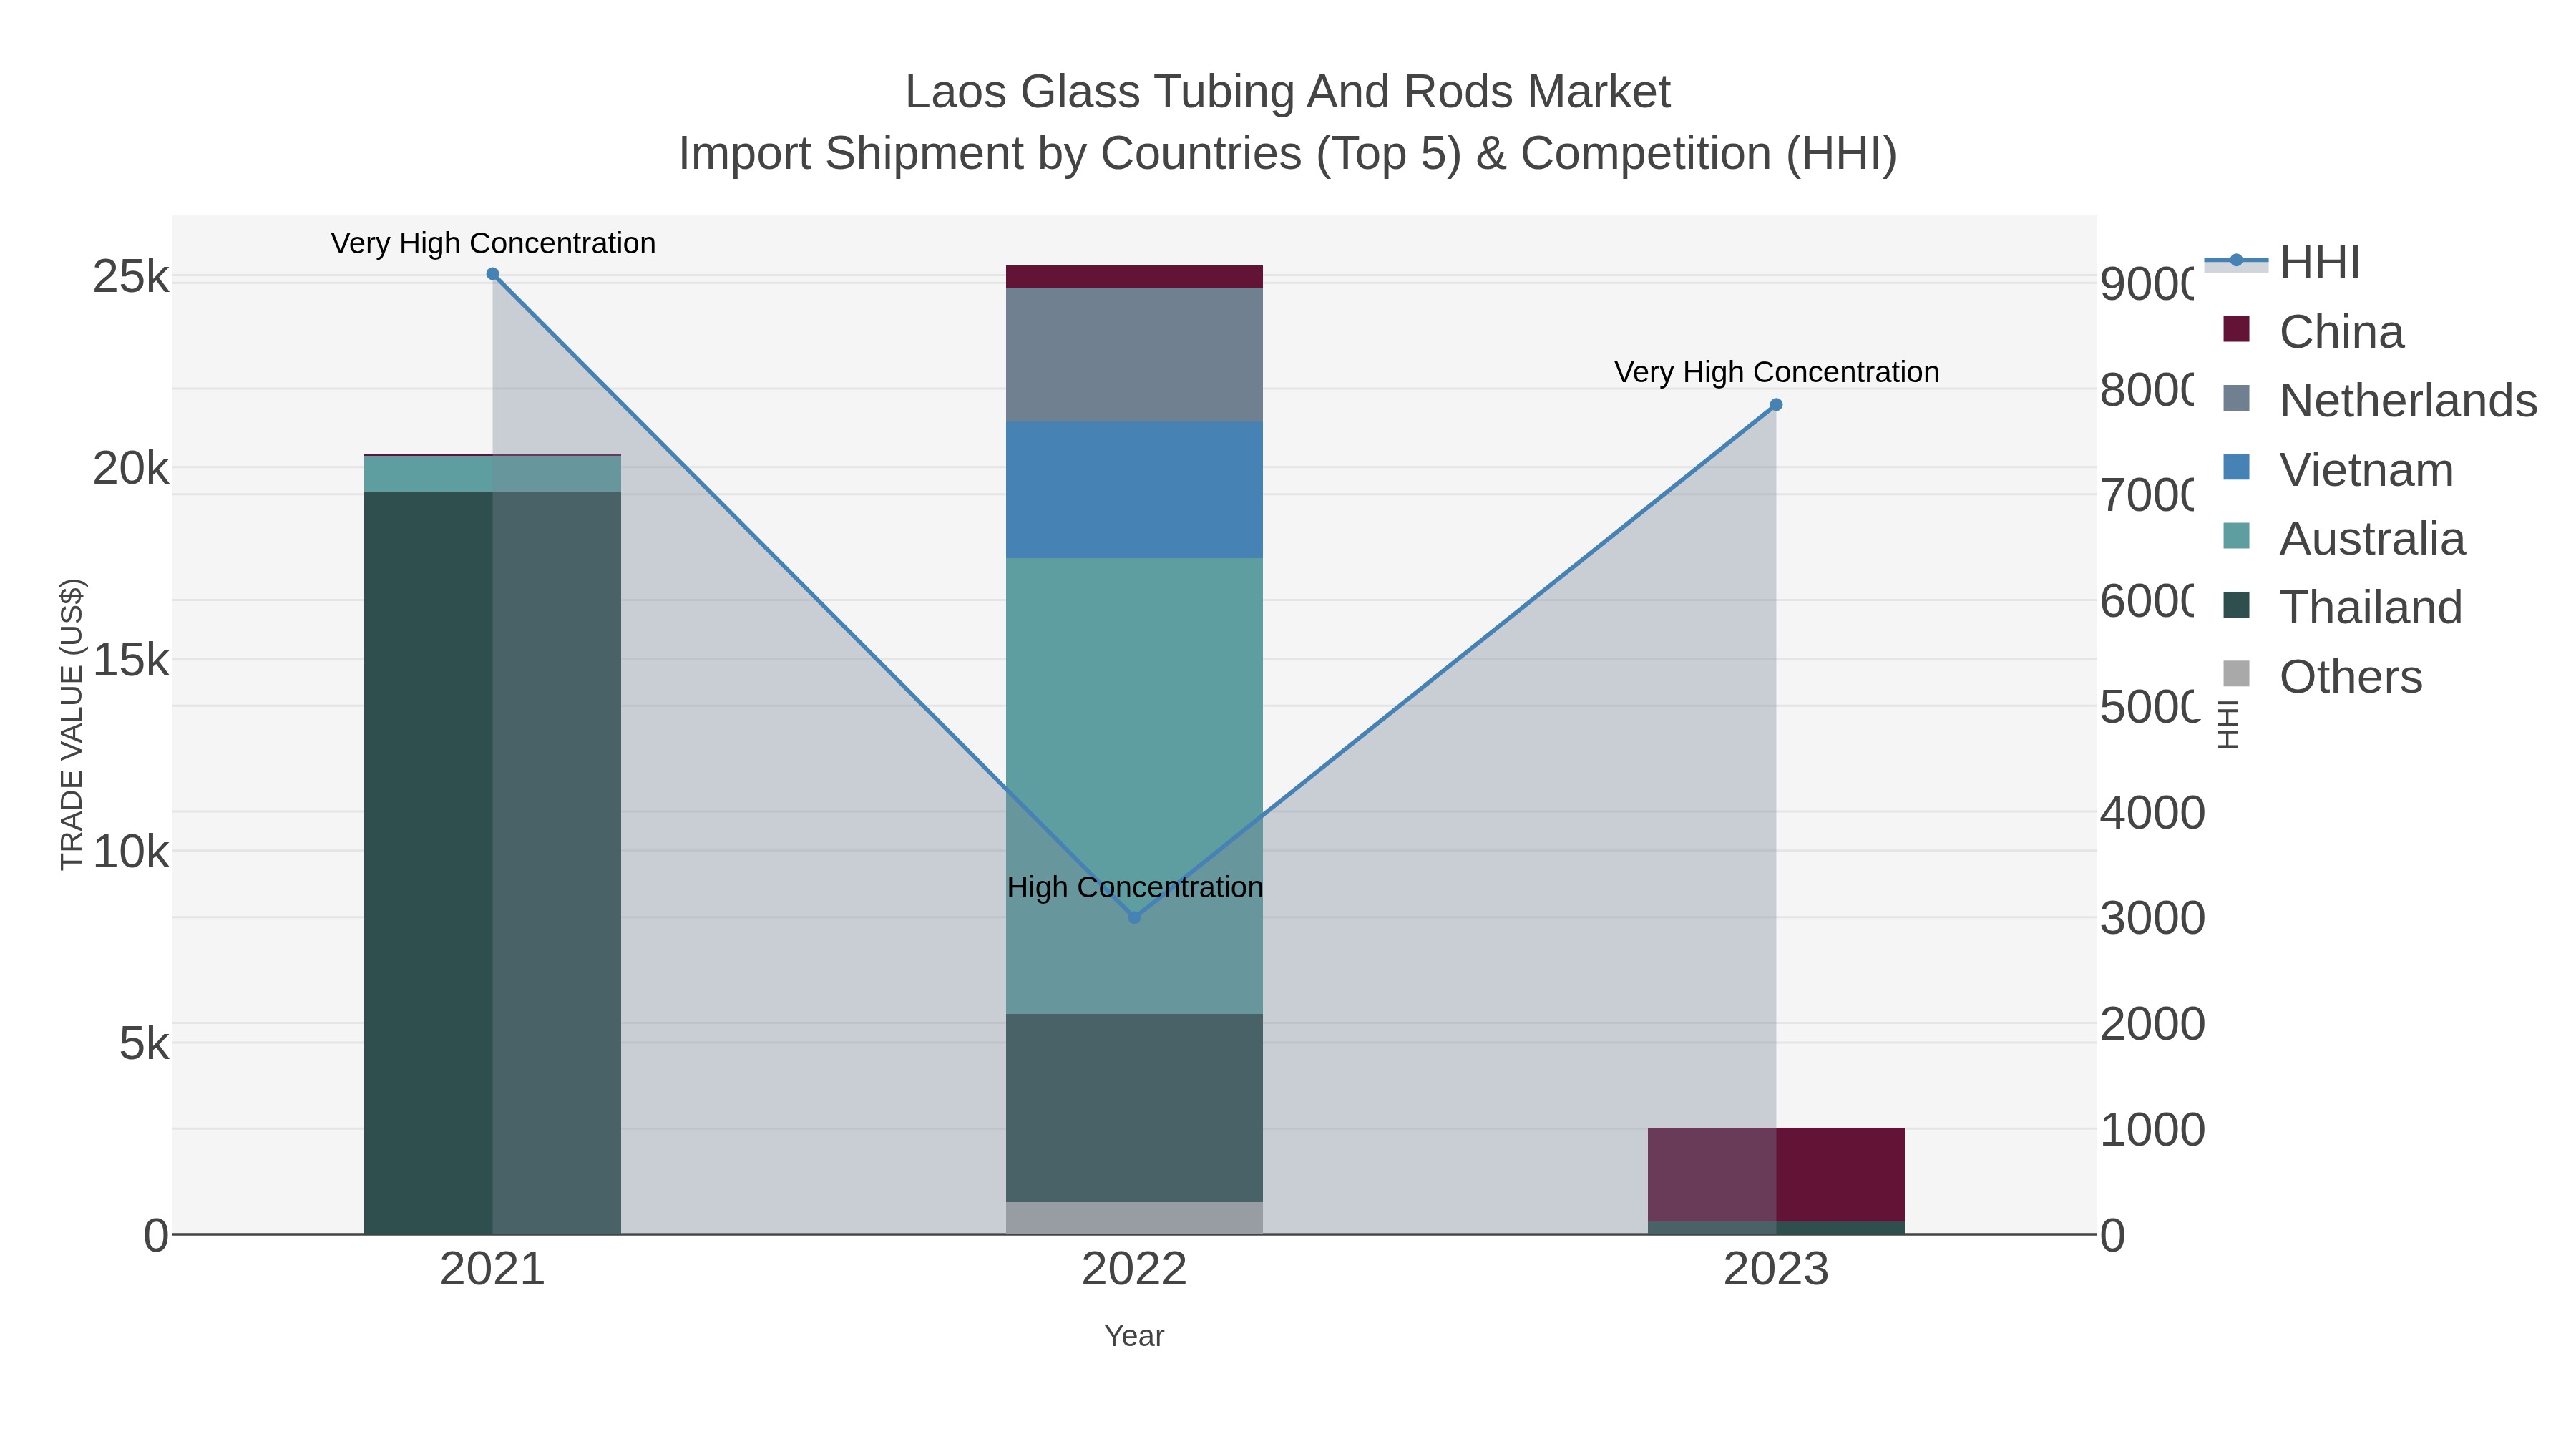Screen dimensions: 2576x1449
Task: Click the Others gray legend swatch
Action: 2236,674
